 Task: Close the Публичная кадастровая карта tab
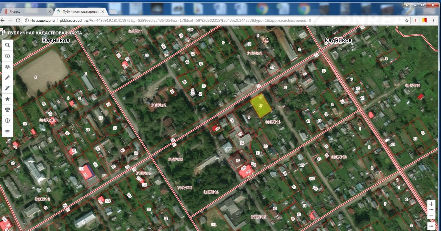pos(102,11)
